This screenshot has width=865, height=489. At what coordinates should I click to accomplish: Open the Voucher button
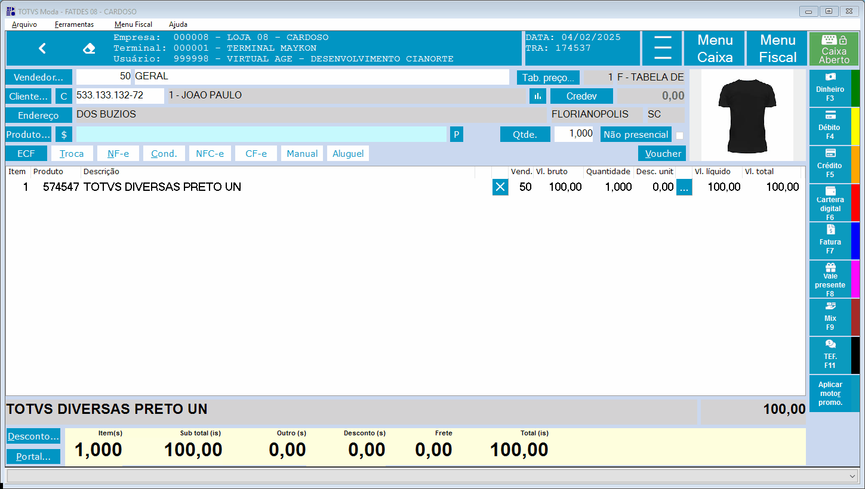point(662,153)
